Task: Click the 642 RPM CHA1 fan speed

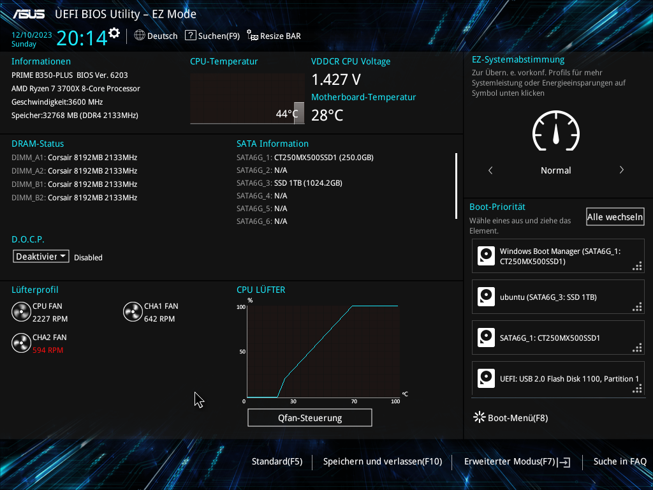Action: click(159, 319)
